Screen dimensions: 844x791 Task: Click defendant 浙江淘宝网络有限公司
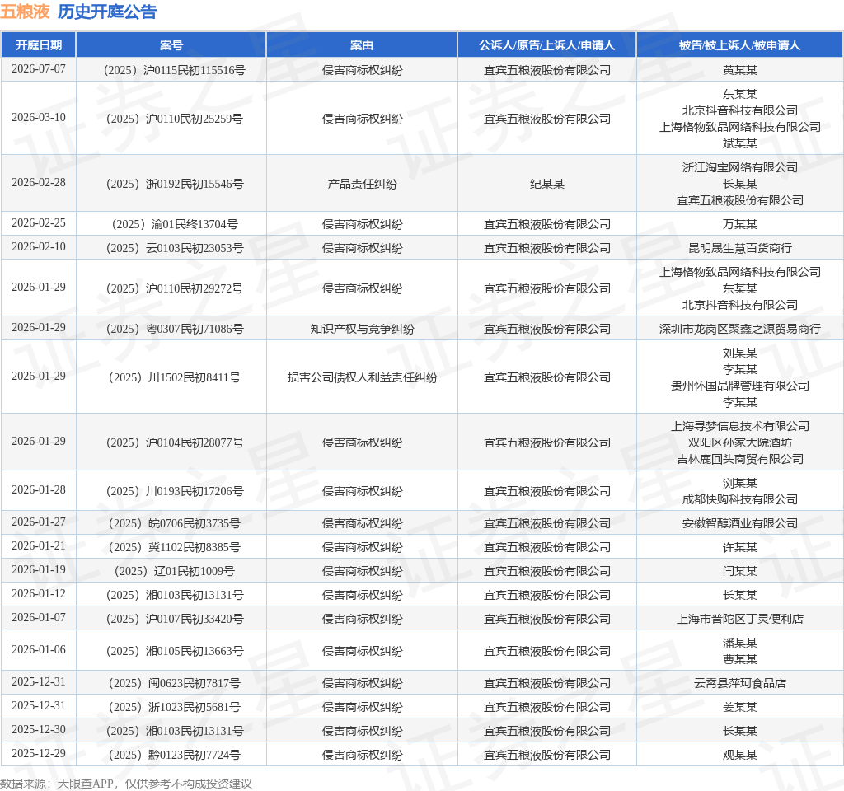point(739,167)
